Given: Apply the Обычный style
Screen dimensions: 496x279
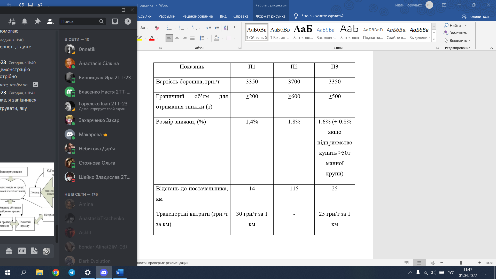Looking at the screenshot, I should coord(257,32).
